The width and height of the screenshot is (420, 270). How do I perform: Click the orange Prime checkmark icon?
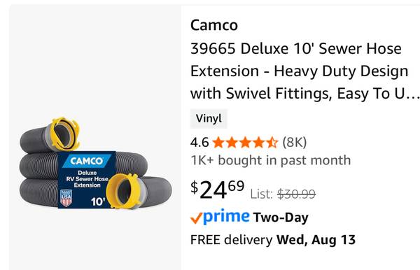point(196,218)
